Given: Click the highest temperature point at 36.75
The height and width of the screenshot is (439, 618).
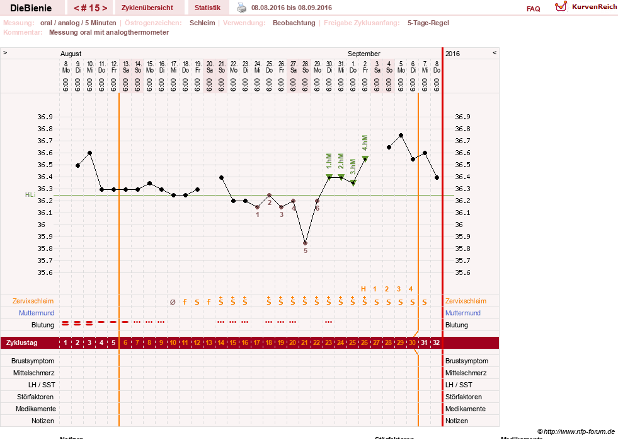Looking at the screenshot, I should (x=401, y=136).
